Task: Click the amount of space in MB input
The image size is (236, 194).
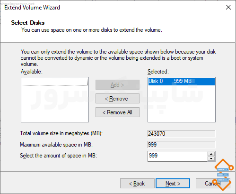Action: [x=177, y=156]
